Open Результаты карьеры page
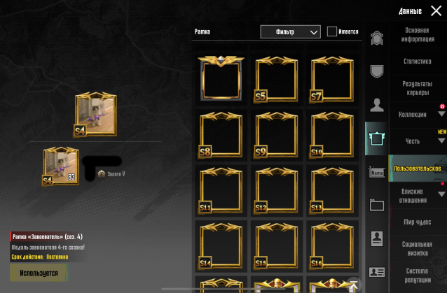This screenshot has width=447, height=293. pyautogui.click(x=418, y=88)
